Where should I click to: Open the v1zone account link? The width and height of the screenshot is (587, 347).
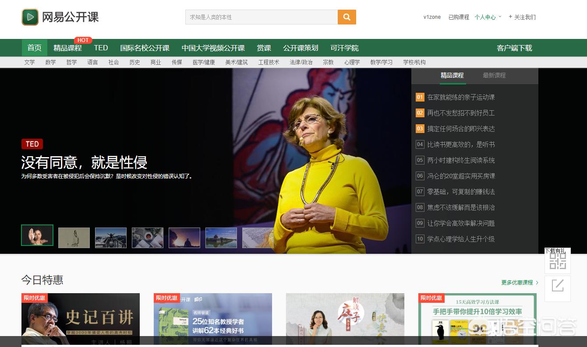click(432, 17)
